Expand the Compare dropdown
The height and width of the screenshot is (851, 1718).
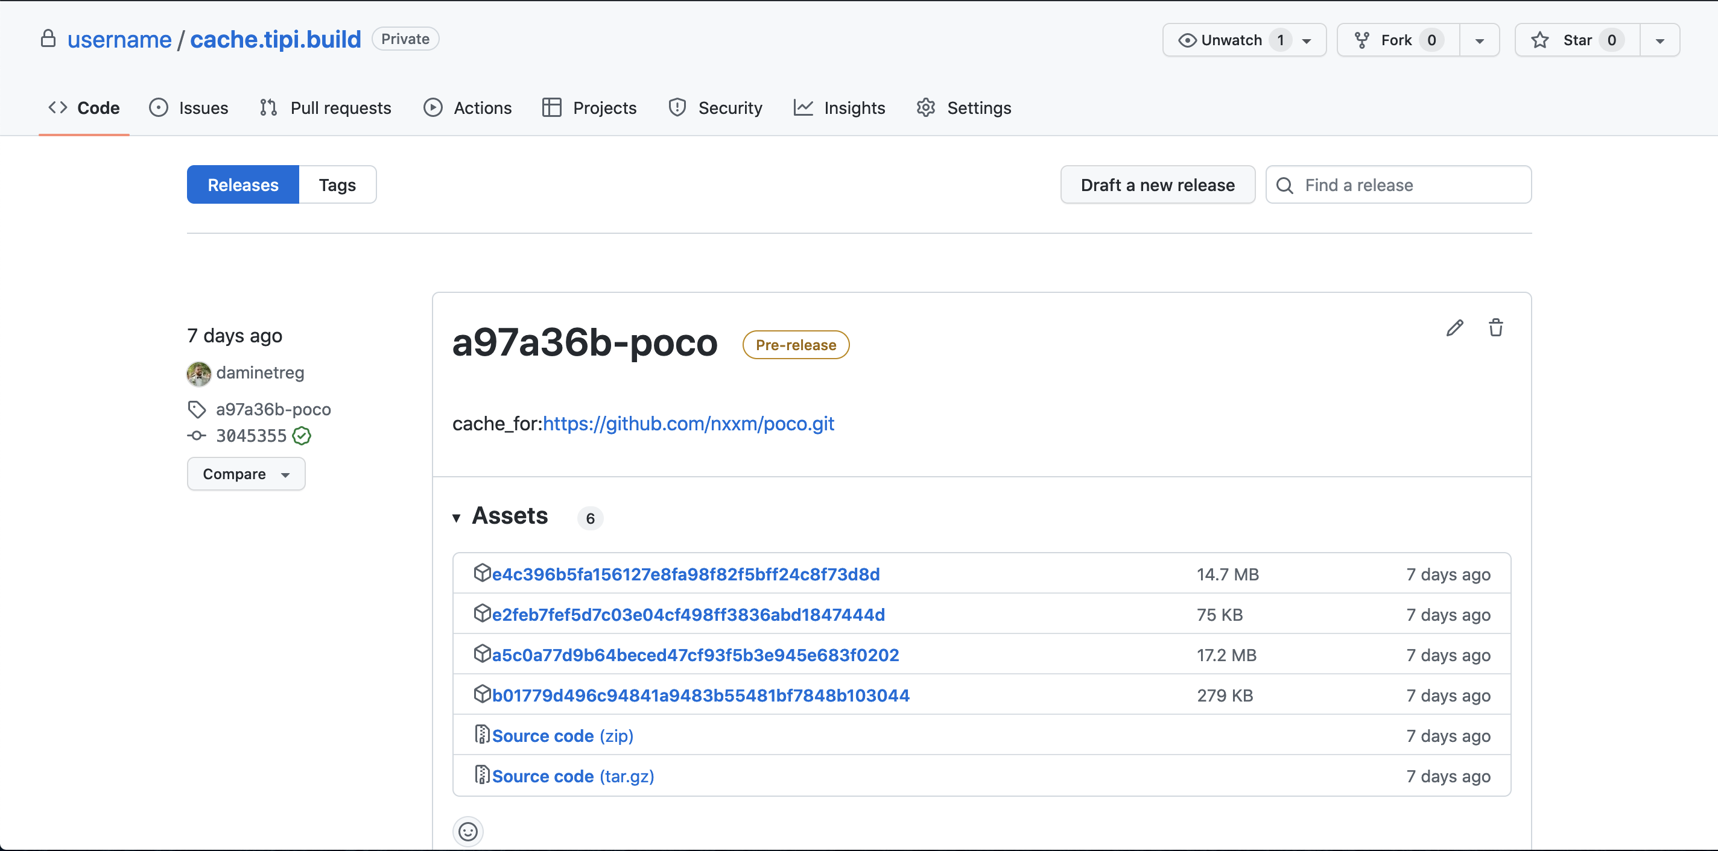pos(285,474)
